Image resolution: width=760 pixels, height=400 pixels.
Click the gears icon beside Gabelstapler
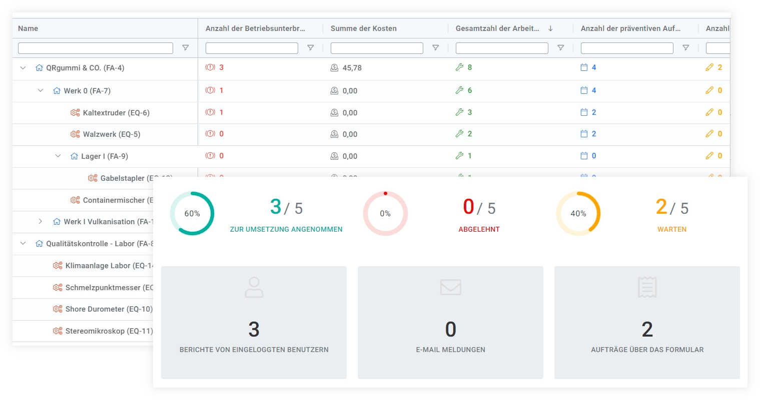pyautogui.click(x=93, y=178)
